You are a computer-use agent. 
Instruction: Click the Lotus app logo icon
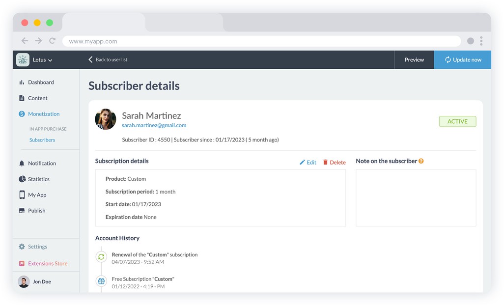(23, 59)
